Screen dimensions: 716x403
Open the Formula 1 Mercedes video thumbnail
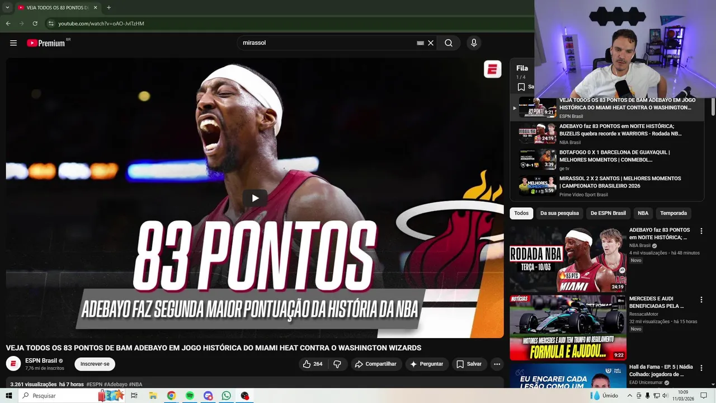tap(568, 327)
